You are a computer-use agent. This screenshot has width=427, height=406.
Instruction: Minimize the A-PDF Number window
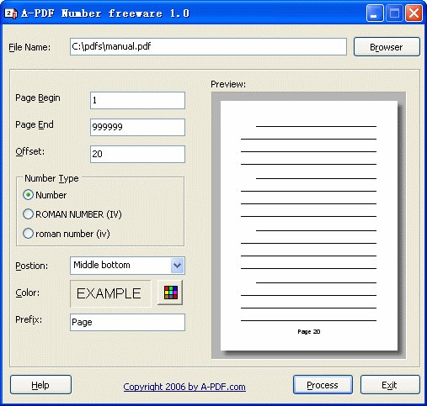pos(375,13)
